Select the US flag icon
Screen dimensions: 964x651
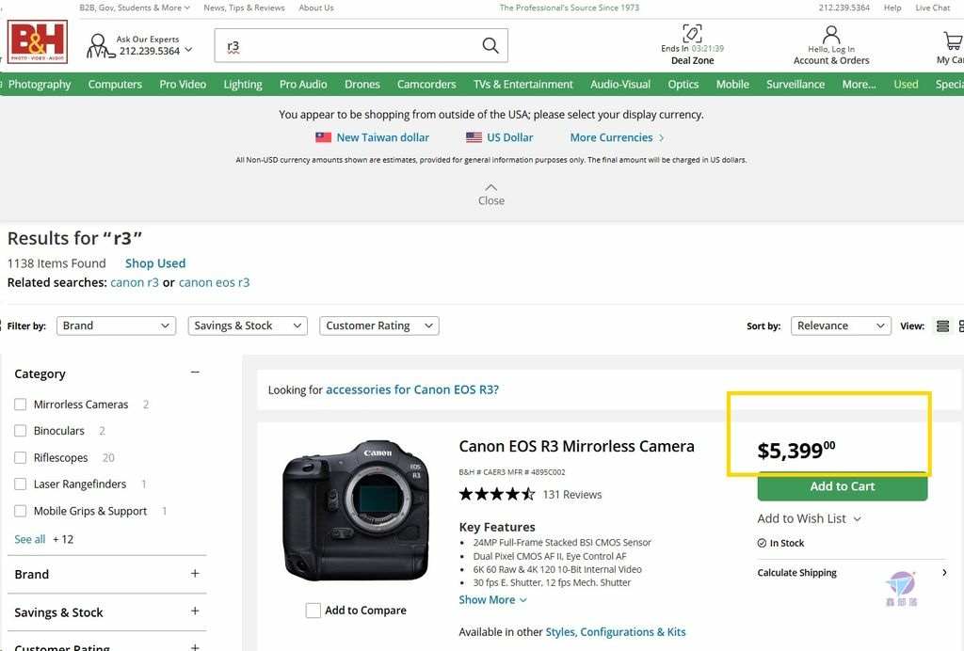click(x=474, y=137)
